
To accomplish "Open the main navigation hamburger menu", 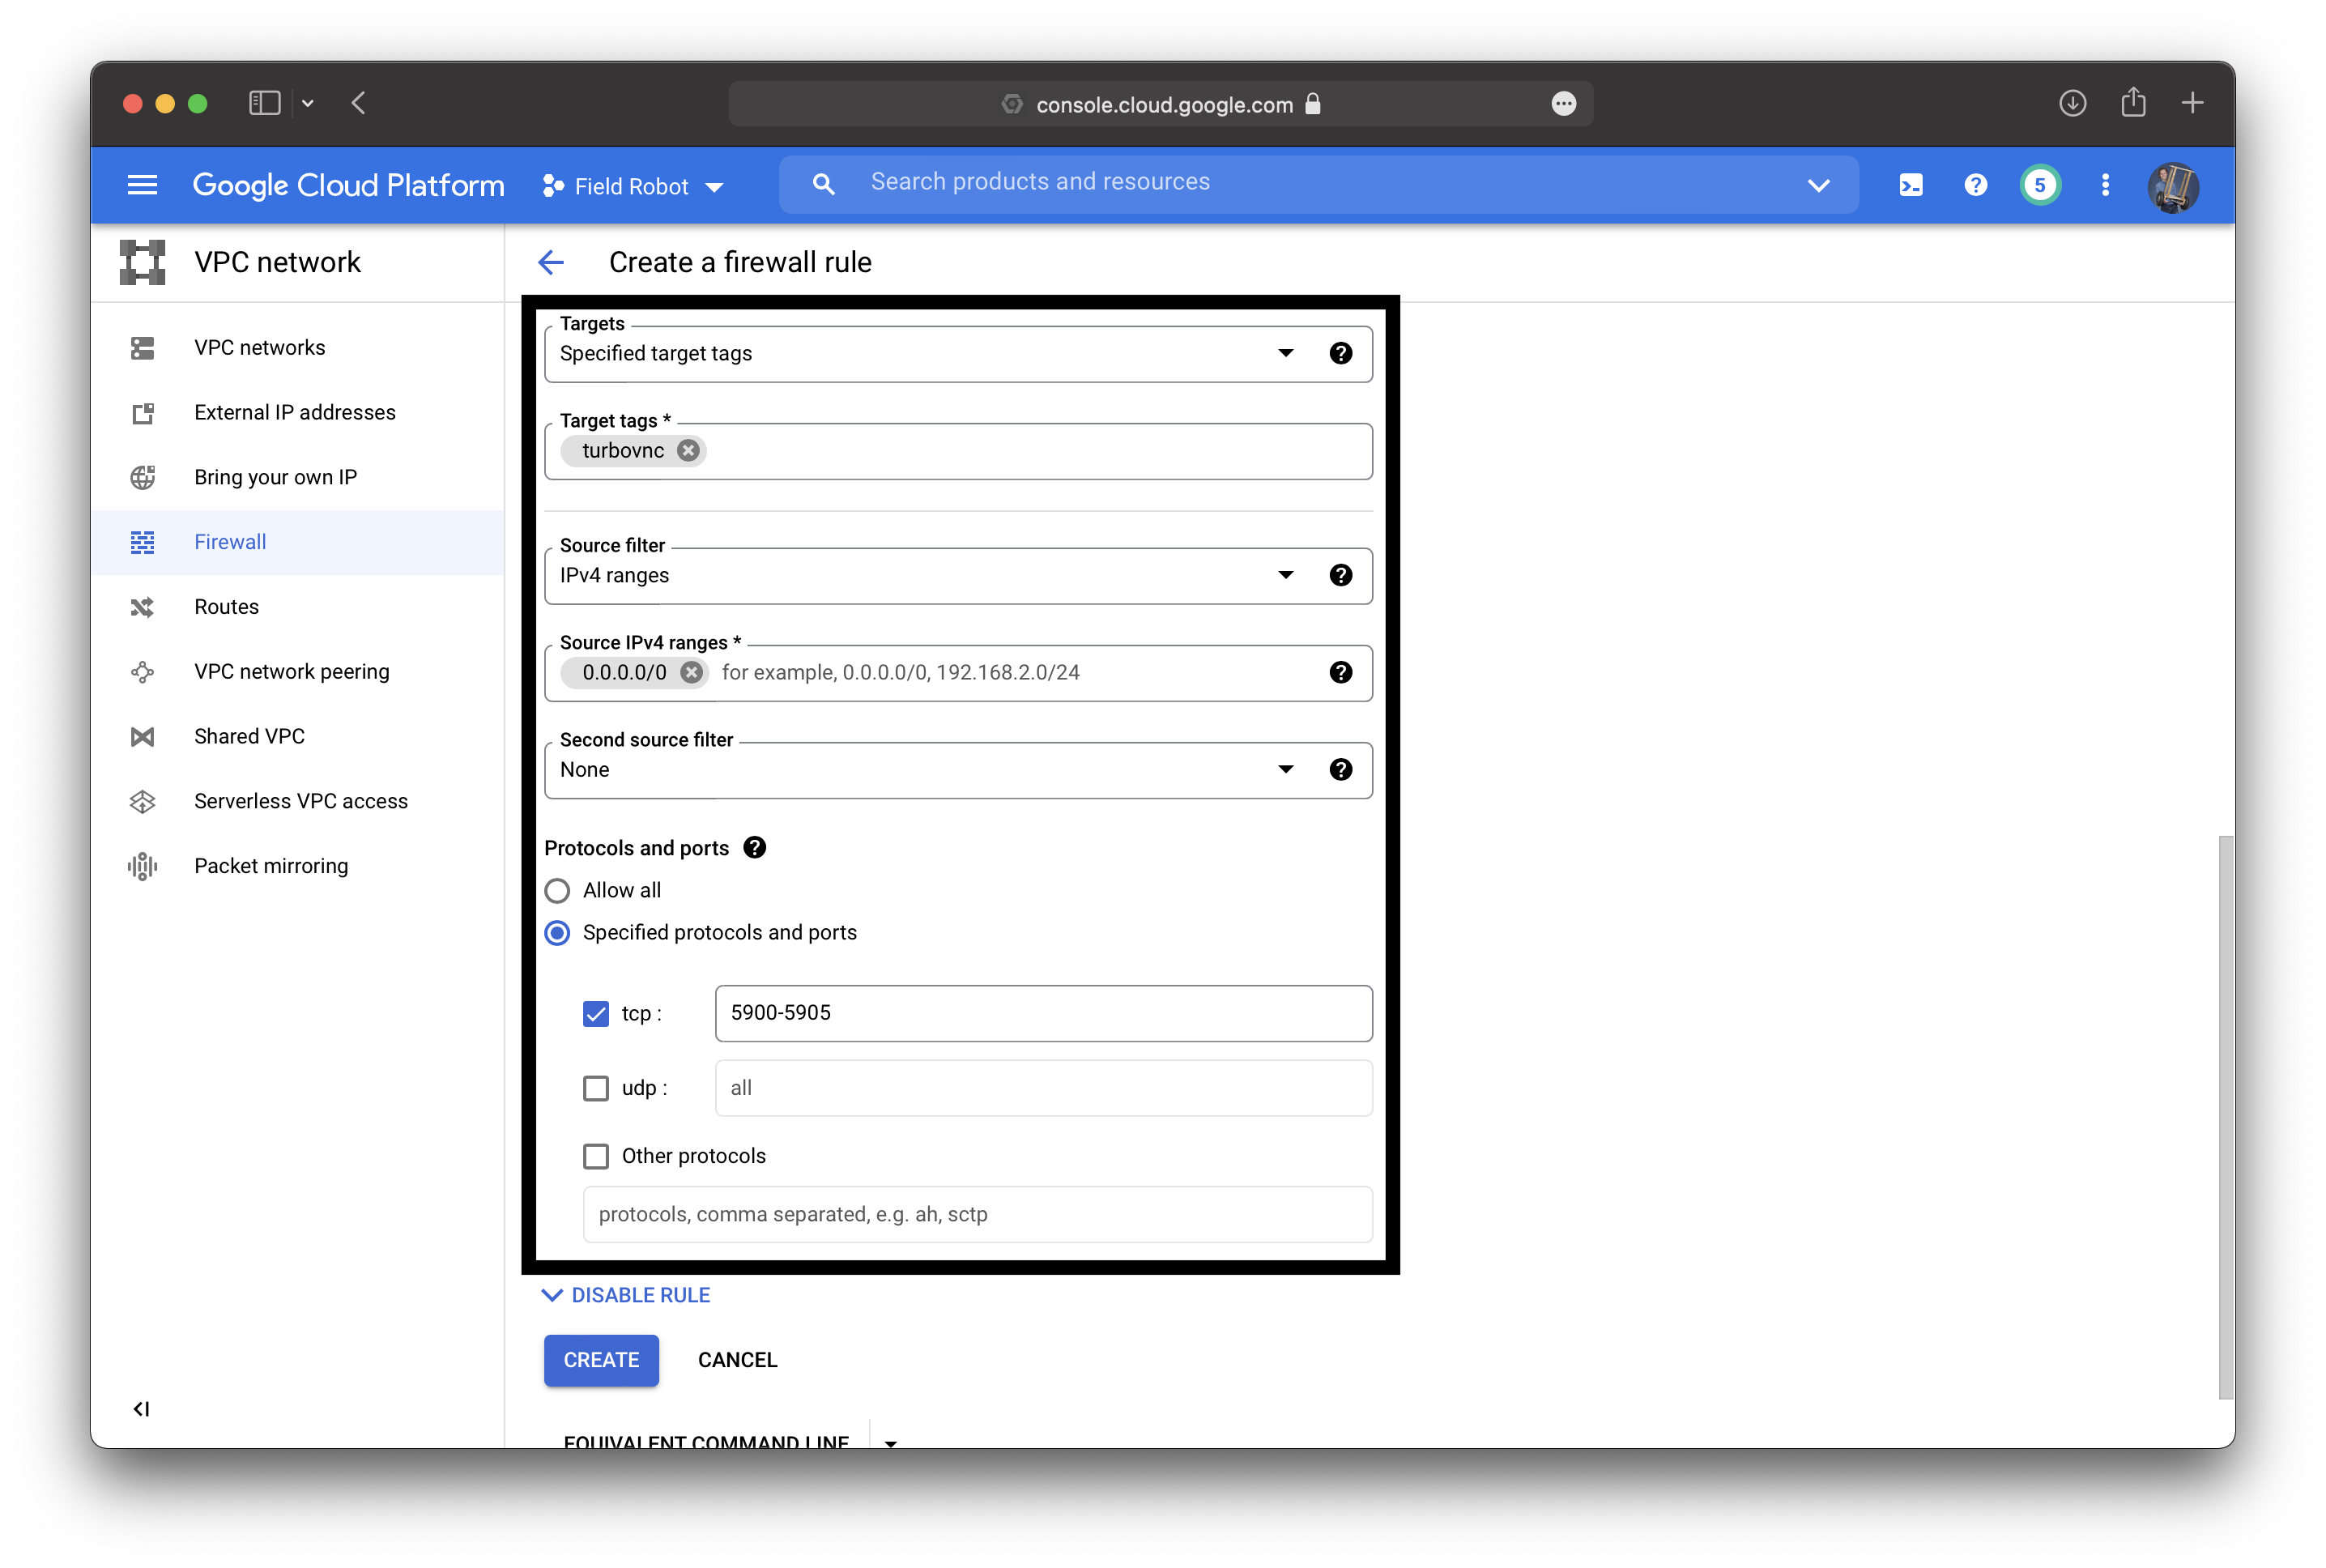I will (x=142, y=185).
